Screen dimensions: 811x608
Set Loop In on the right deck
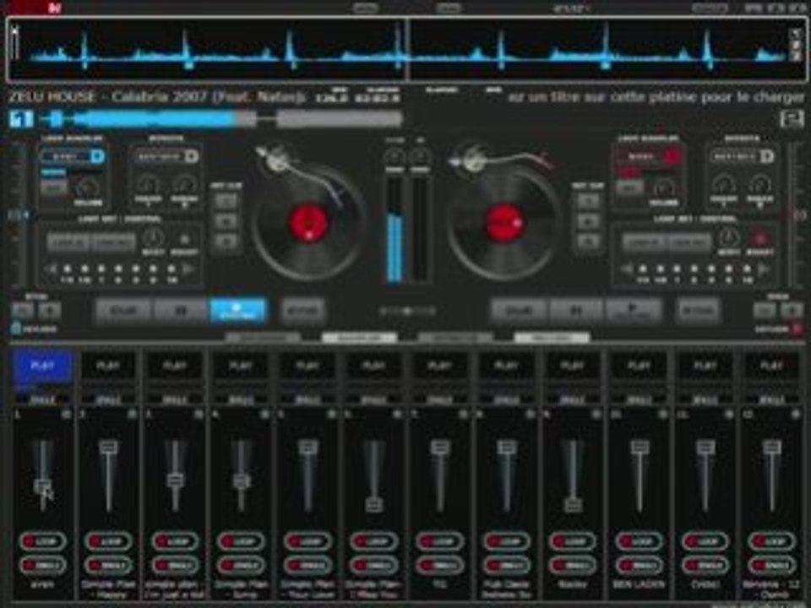pos(644,242)
